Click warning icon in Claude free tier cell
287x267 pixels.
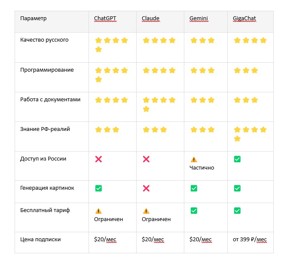coord(146,211)
